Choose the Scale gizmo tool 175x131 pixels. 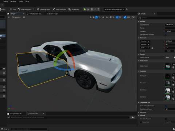coord(100,17)
